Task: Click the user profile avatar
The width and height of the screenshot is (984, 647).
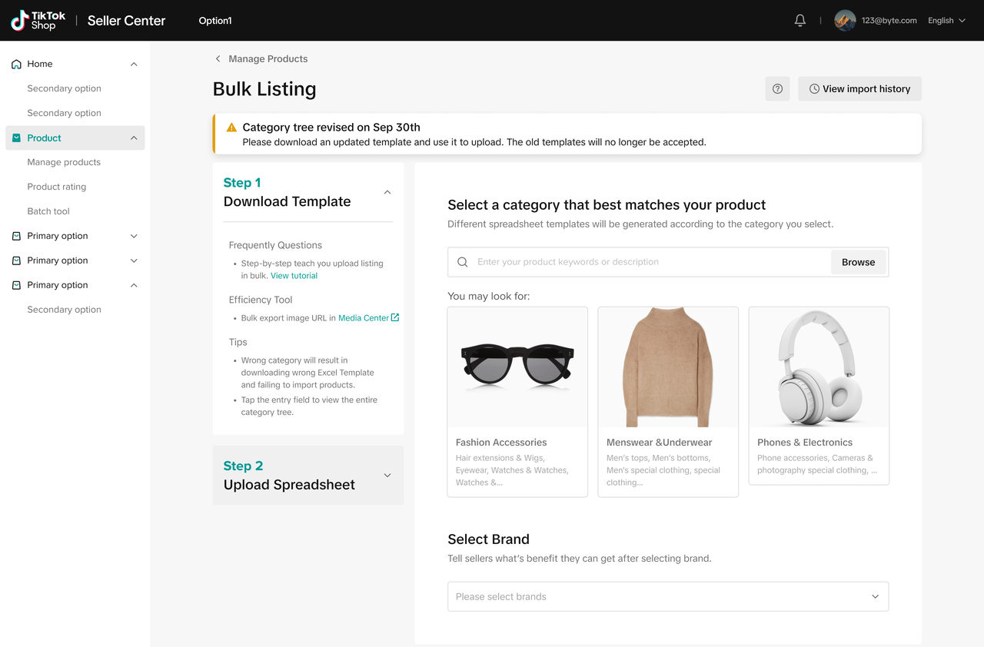Action: coord(845,21)
